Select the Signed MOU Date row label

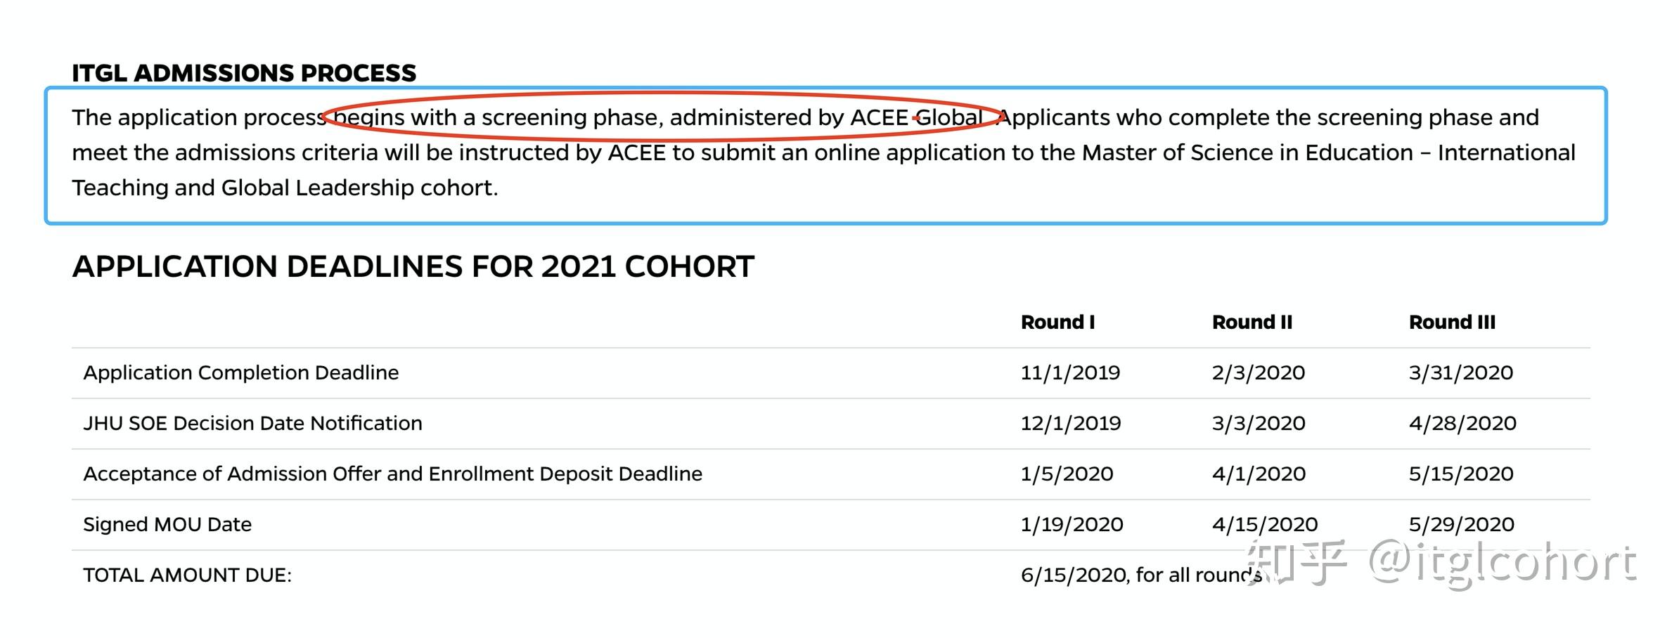(167, 524)
